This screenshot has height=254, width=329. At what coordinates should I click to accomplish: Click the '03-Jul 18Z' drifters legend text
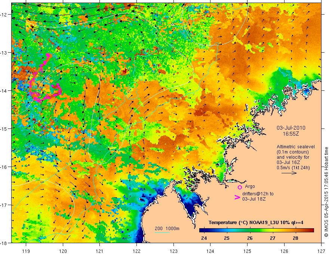pos(254,199)
